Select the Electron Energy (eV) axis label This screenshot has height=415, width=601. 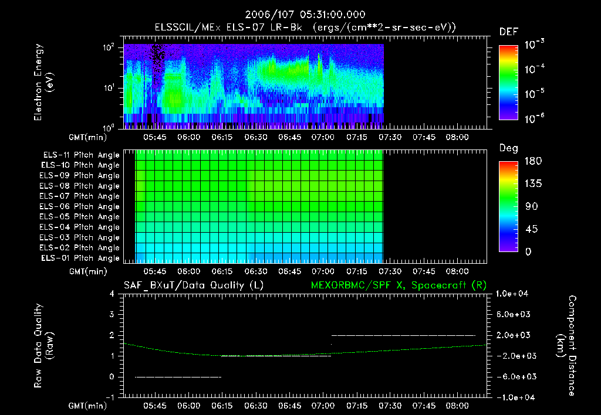point(43,83)
